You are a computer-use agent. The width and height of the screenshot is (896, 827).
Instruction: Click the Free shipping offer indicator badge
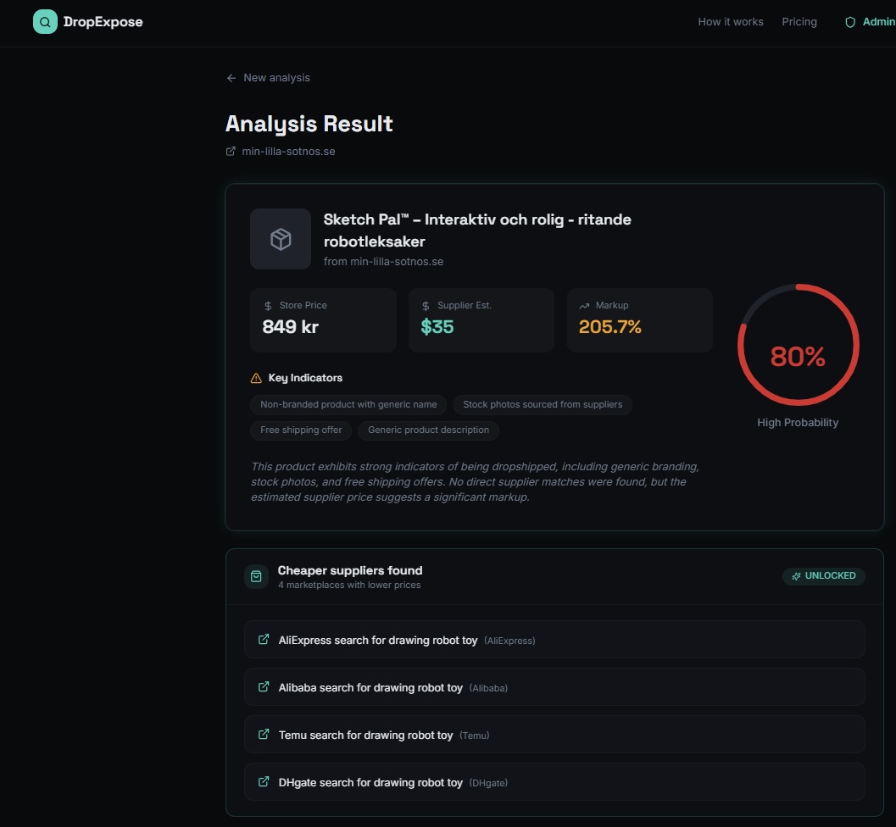[300, 430]
